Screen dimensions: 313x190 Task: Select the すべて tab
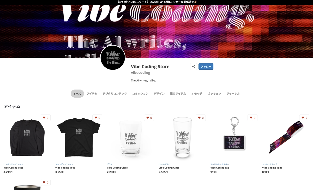pyautogui.click(x=77, y=94)
